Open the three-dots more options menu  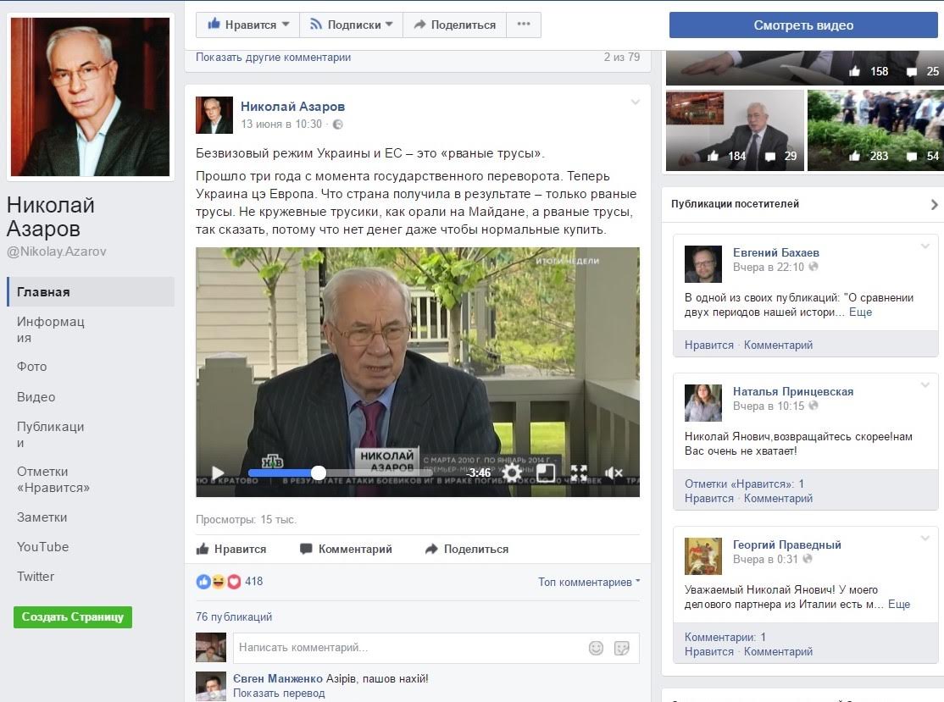pos(524,25)
